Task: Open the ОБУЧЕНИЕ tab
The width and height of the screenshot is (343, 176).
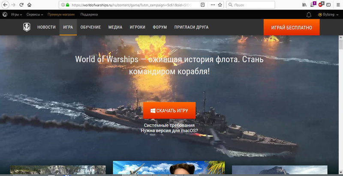Action: coord(90,27)
